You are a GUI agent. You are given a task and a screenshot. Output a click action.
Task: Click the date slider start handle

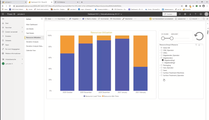point(163,38)
